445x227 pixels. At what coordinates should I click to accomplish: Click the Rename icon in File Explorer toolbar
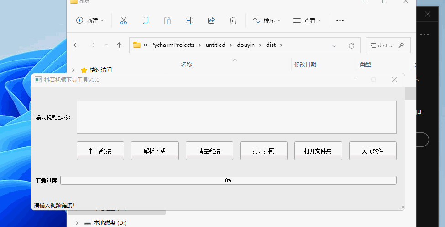[189, 20]
